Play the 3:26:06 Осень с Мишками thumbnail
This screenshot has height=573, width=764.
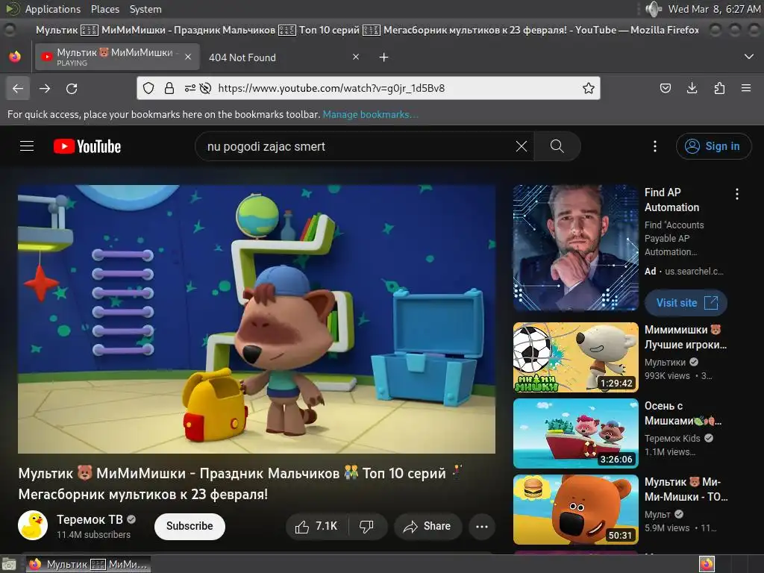(x=575, y=433)
